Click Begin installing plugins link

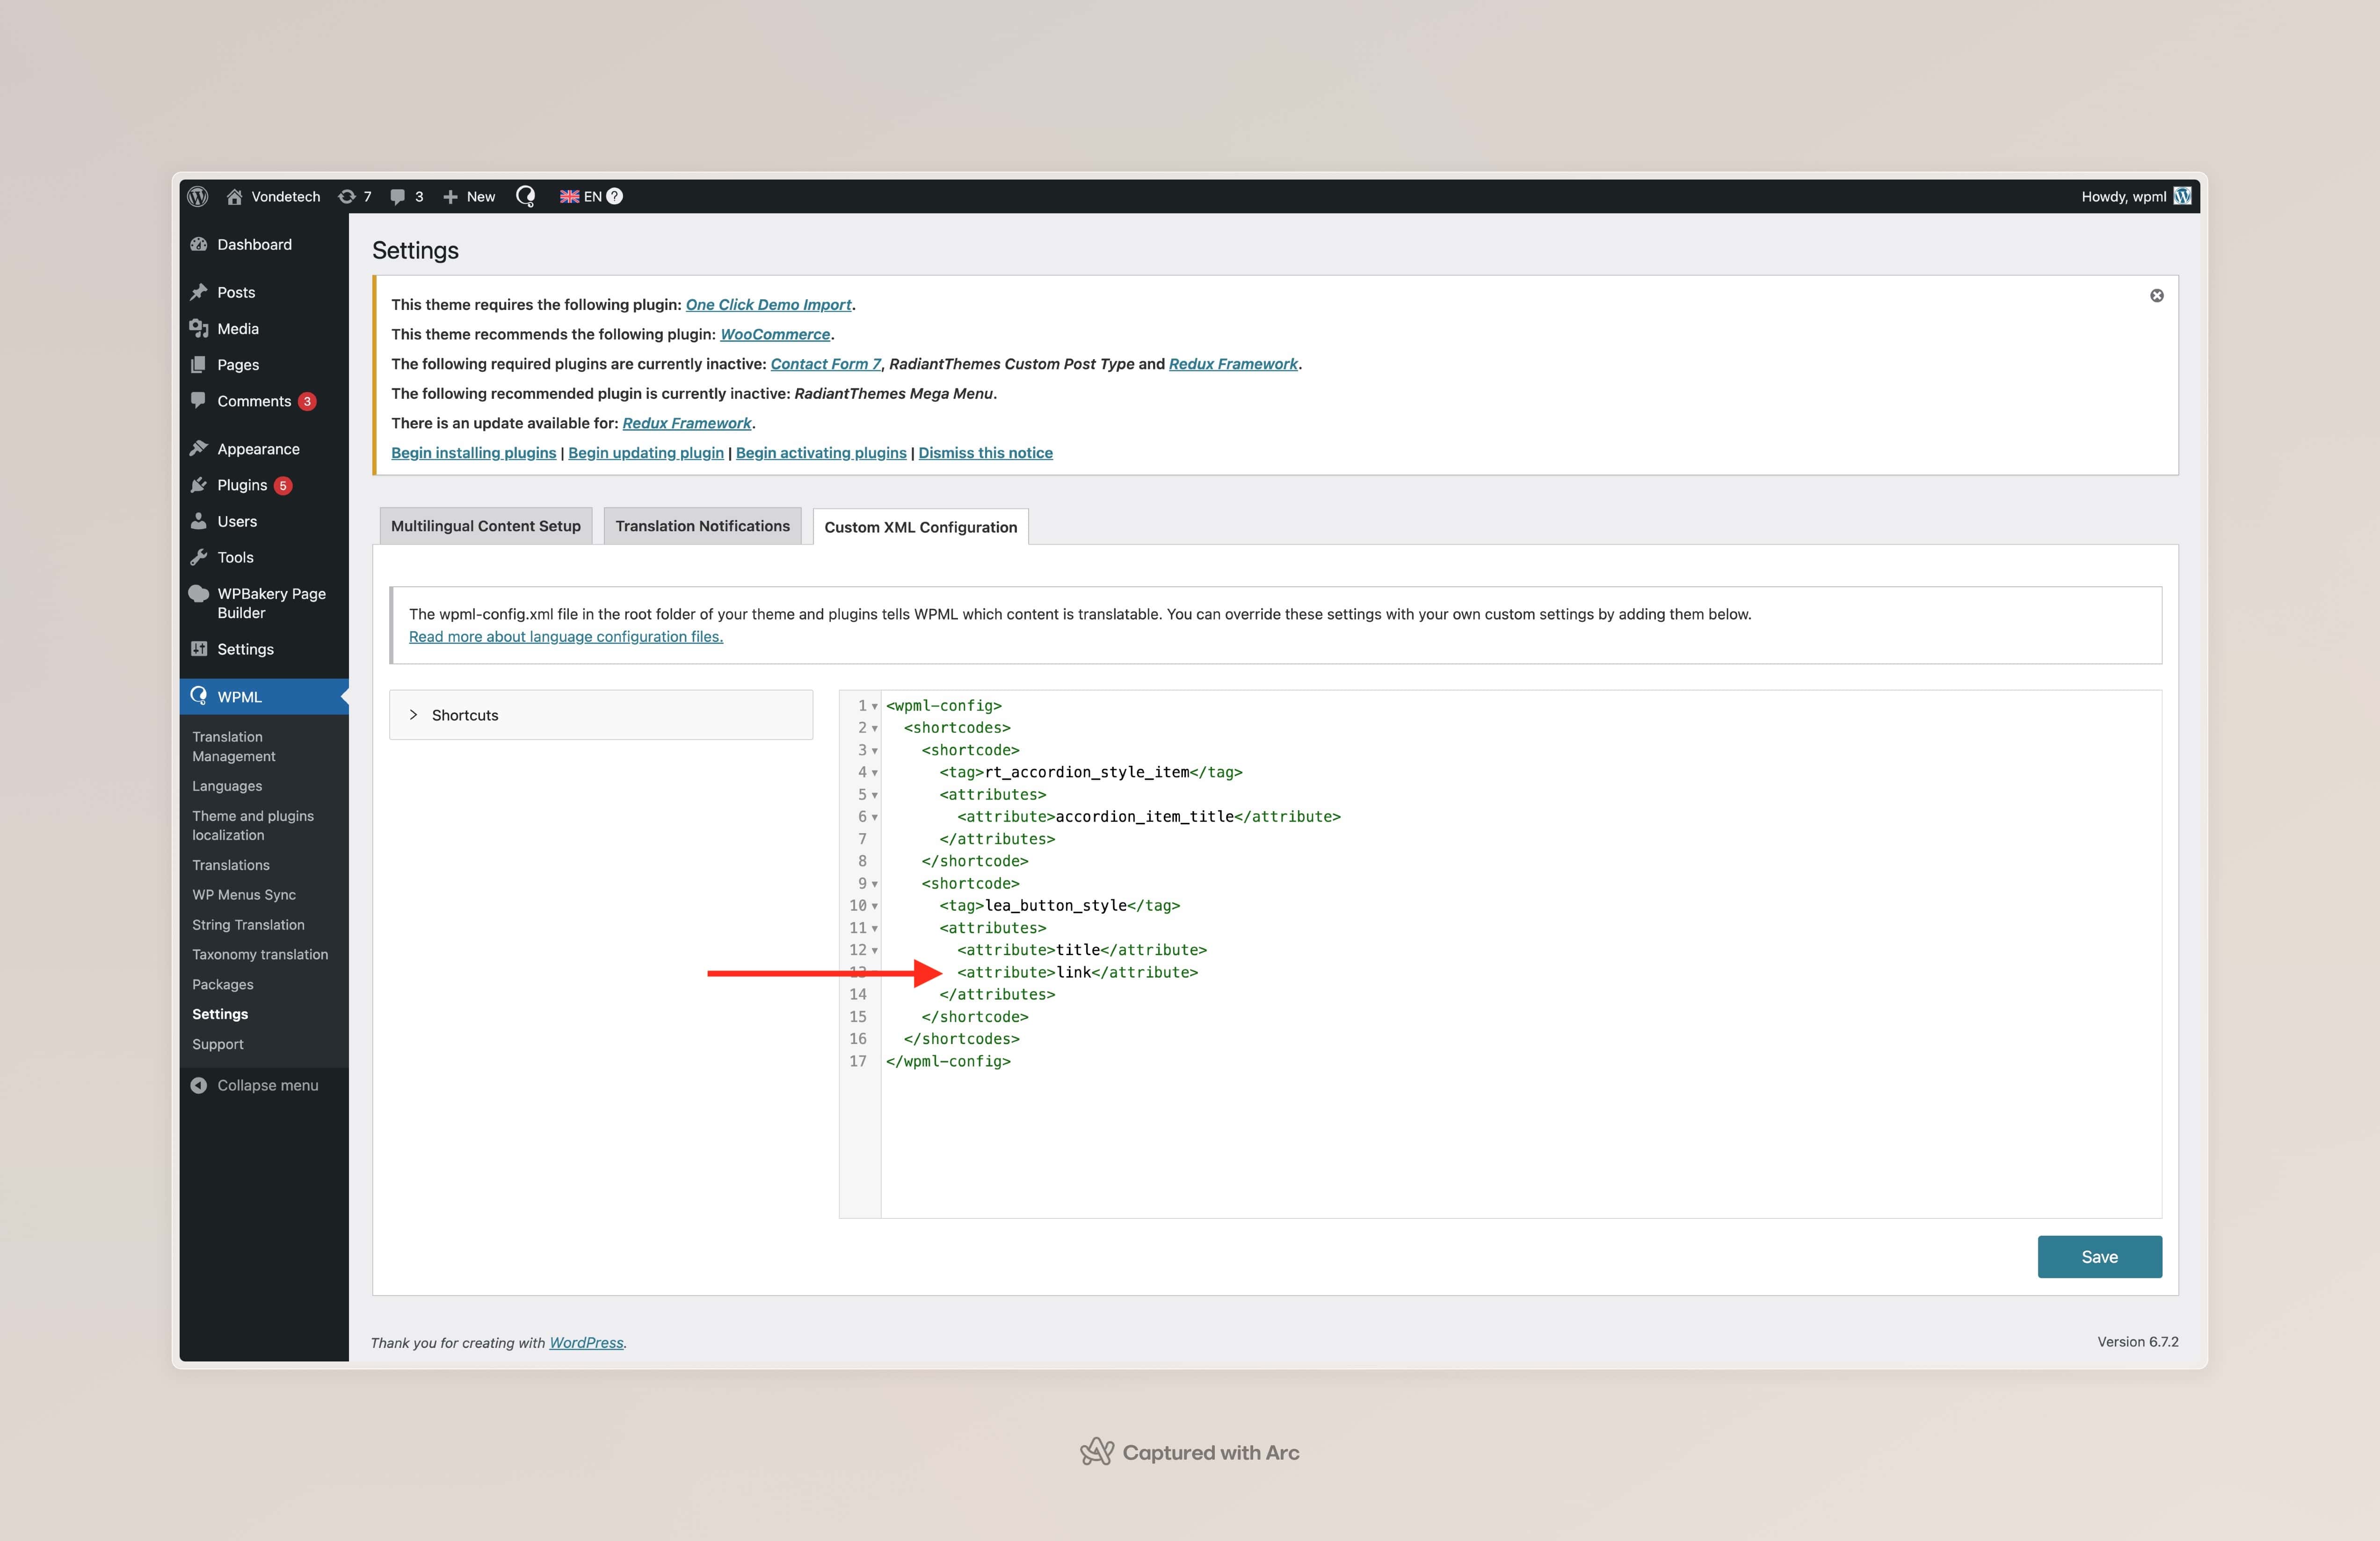[473, 453]
